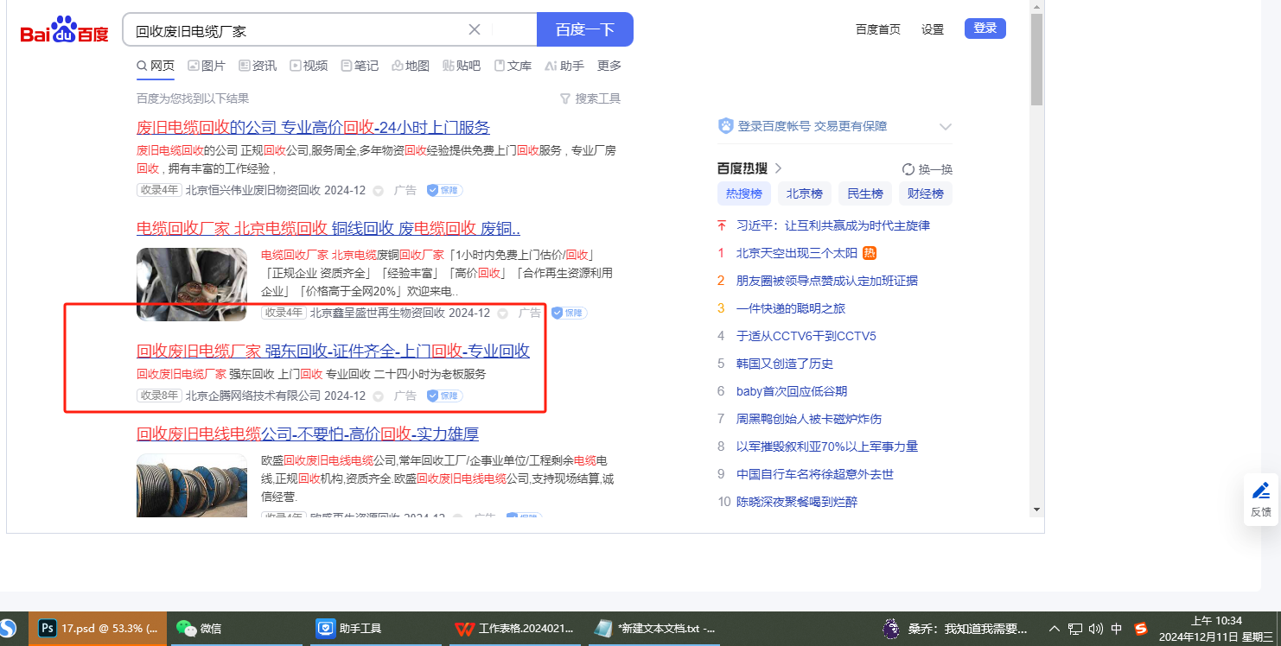Click the volume speaker tray icon
Image resolution: width=1281 pixels, height=646 pixels.
pyautogui.click(x=1095, y=628)
